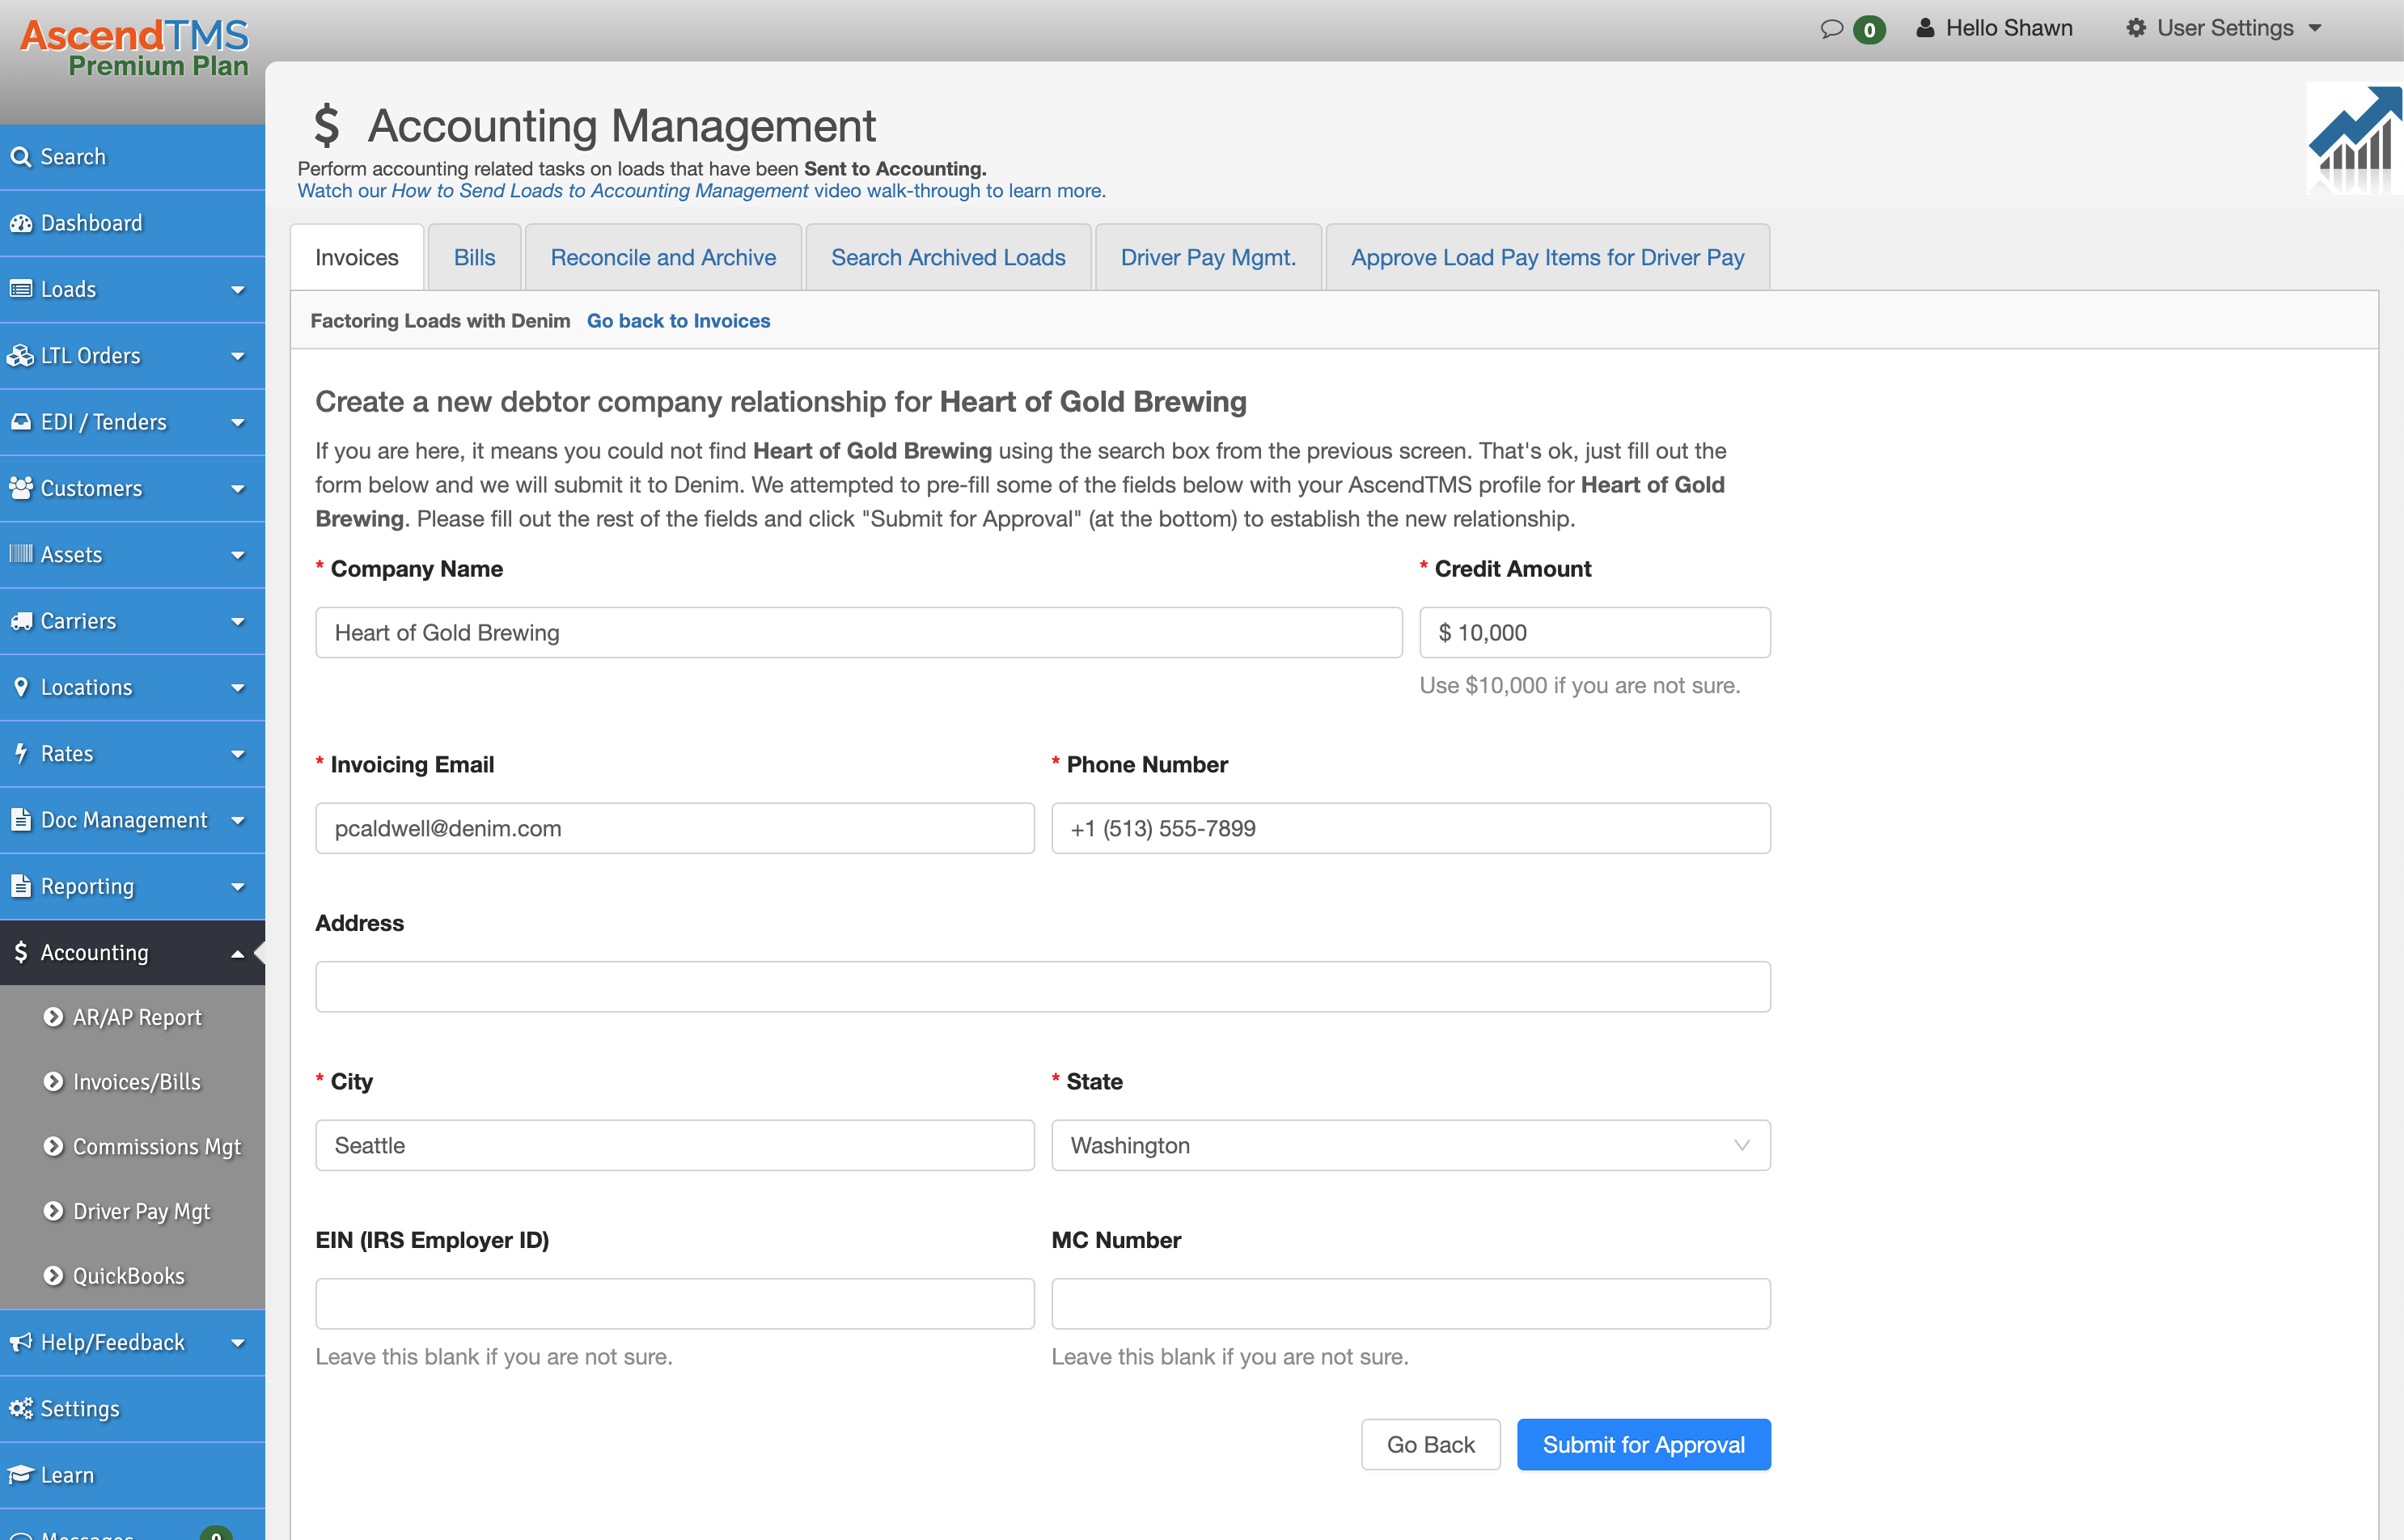Image resolution: width=2404 pixels, height=1540 pixels.
Task: Click the chat bubble messages icon in header
Action: coord(1831,29)
